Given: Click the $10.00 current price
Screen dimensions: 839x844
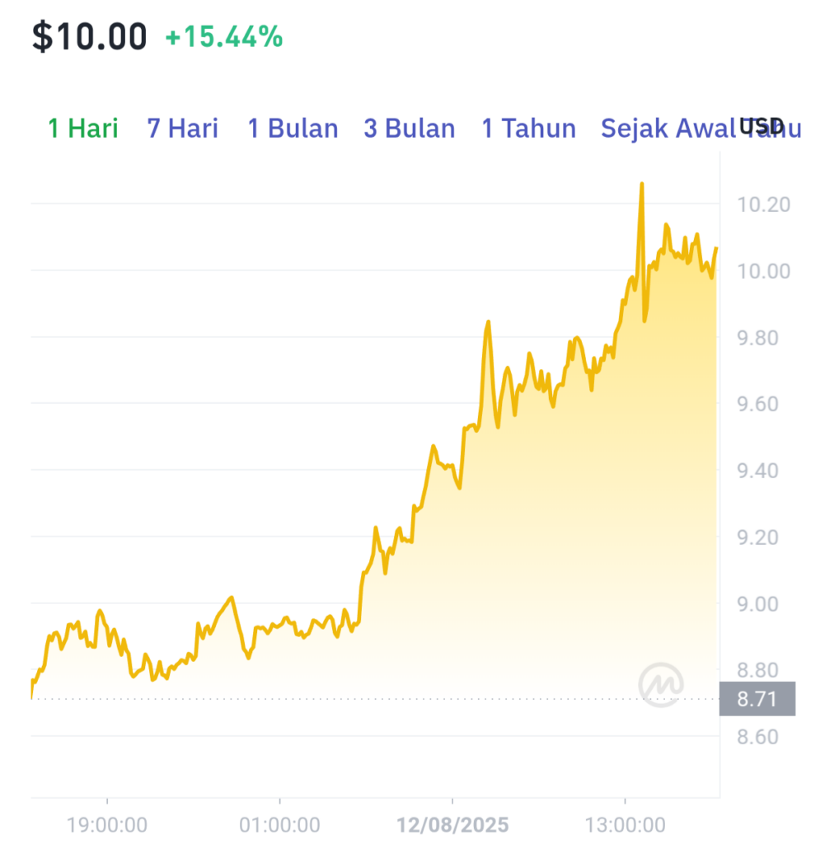Looking at the screenshot, I should pos(89,37).
